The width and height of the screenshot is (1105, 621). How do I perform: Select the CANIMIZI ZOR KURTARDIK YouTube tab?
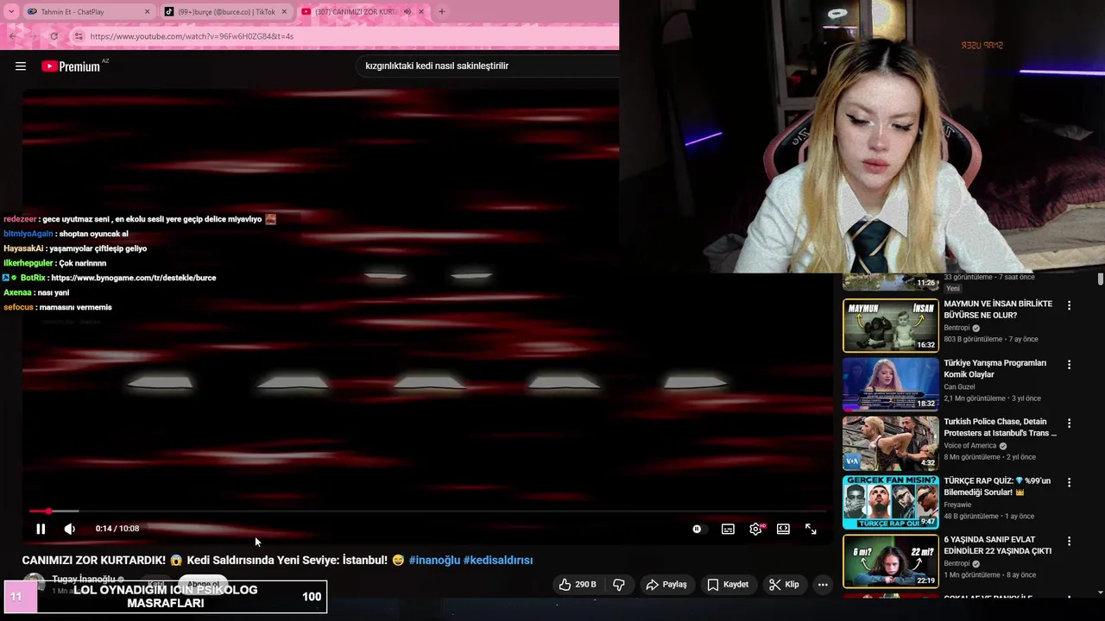[x=356, y=12]
